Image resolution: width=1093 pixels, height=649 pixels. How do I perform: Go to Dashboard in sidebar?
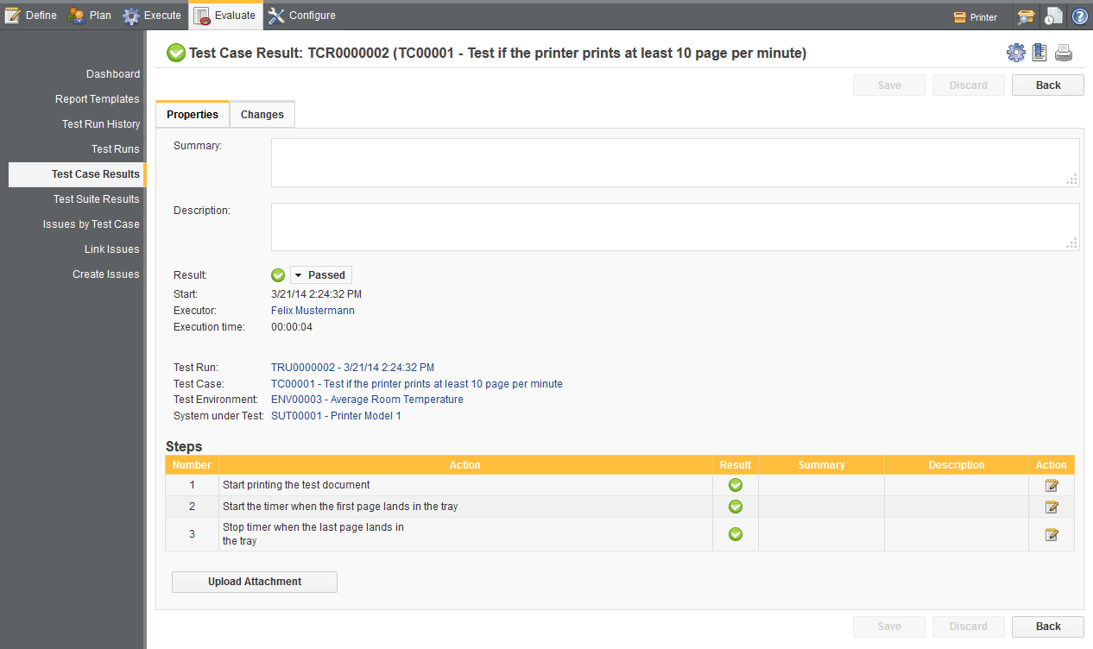point(113,74)
